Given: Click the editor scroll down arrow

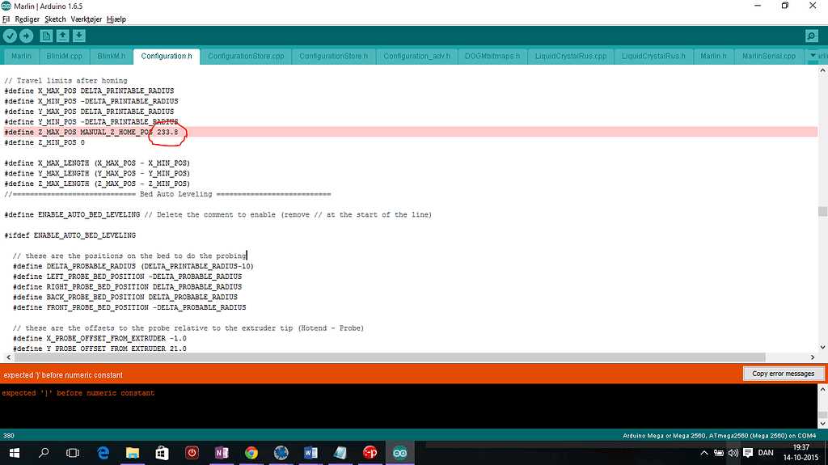Looking at the screenshot, I should click(x=822, y=347).
